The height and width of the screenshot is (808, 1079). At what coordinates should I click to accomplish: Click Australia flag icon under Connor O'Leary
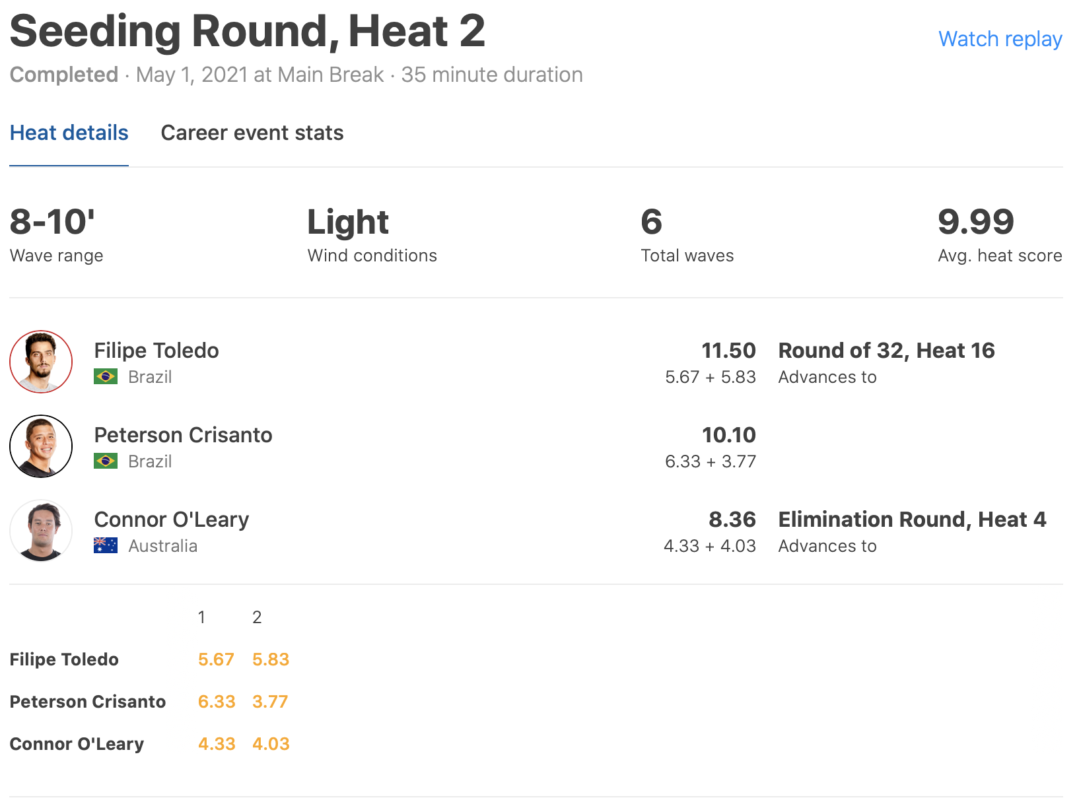coord(106,545)
